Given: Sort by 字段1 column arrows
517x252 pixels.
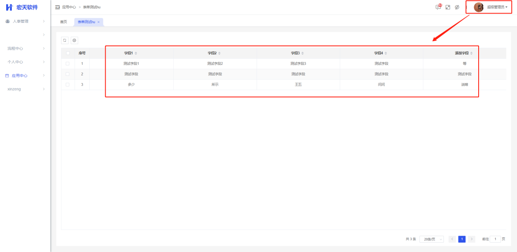Looking at the screenshot, I should pos(136,53).
